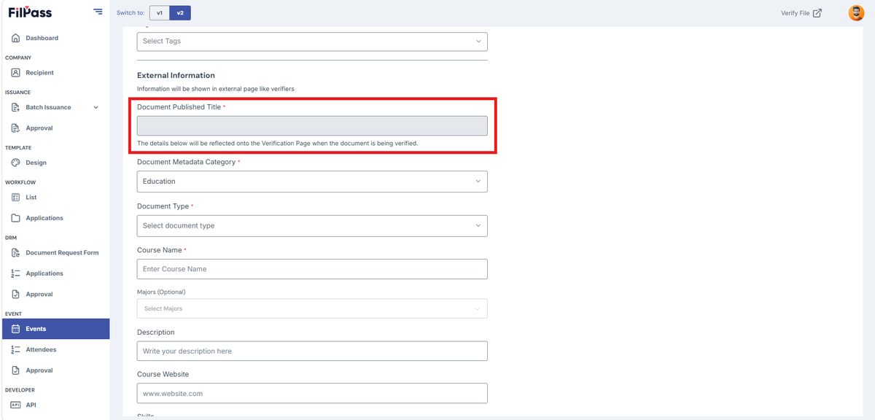Switch to version v1
875x420 pixels.
pyautogui.click(x=159, y=13)
